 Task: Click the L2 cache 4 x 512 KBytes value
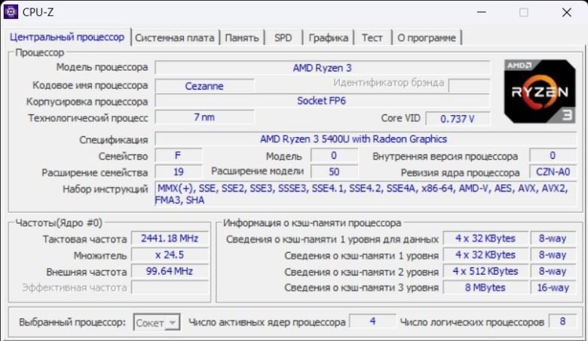point(485,271)
